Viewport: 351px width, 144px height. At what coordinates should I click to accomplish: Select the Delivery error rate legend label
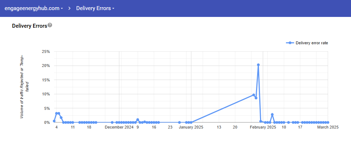(311, 43)
